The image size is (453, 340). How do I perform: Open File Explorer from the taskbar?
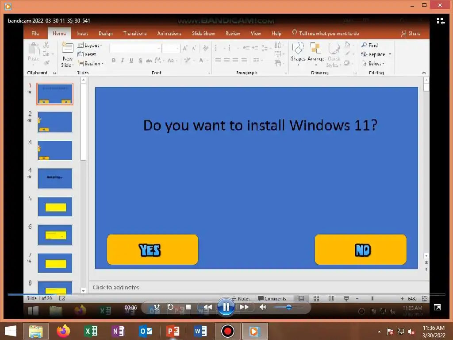[36, 331]
